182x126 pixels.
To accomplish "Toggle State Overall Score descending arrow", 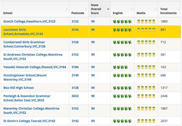I will pos(108,9).
